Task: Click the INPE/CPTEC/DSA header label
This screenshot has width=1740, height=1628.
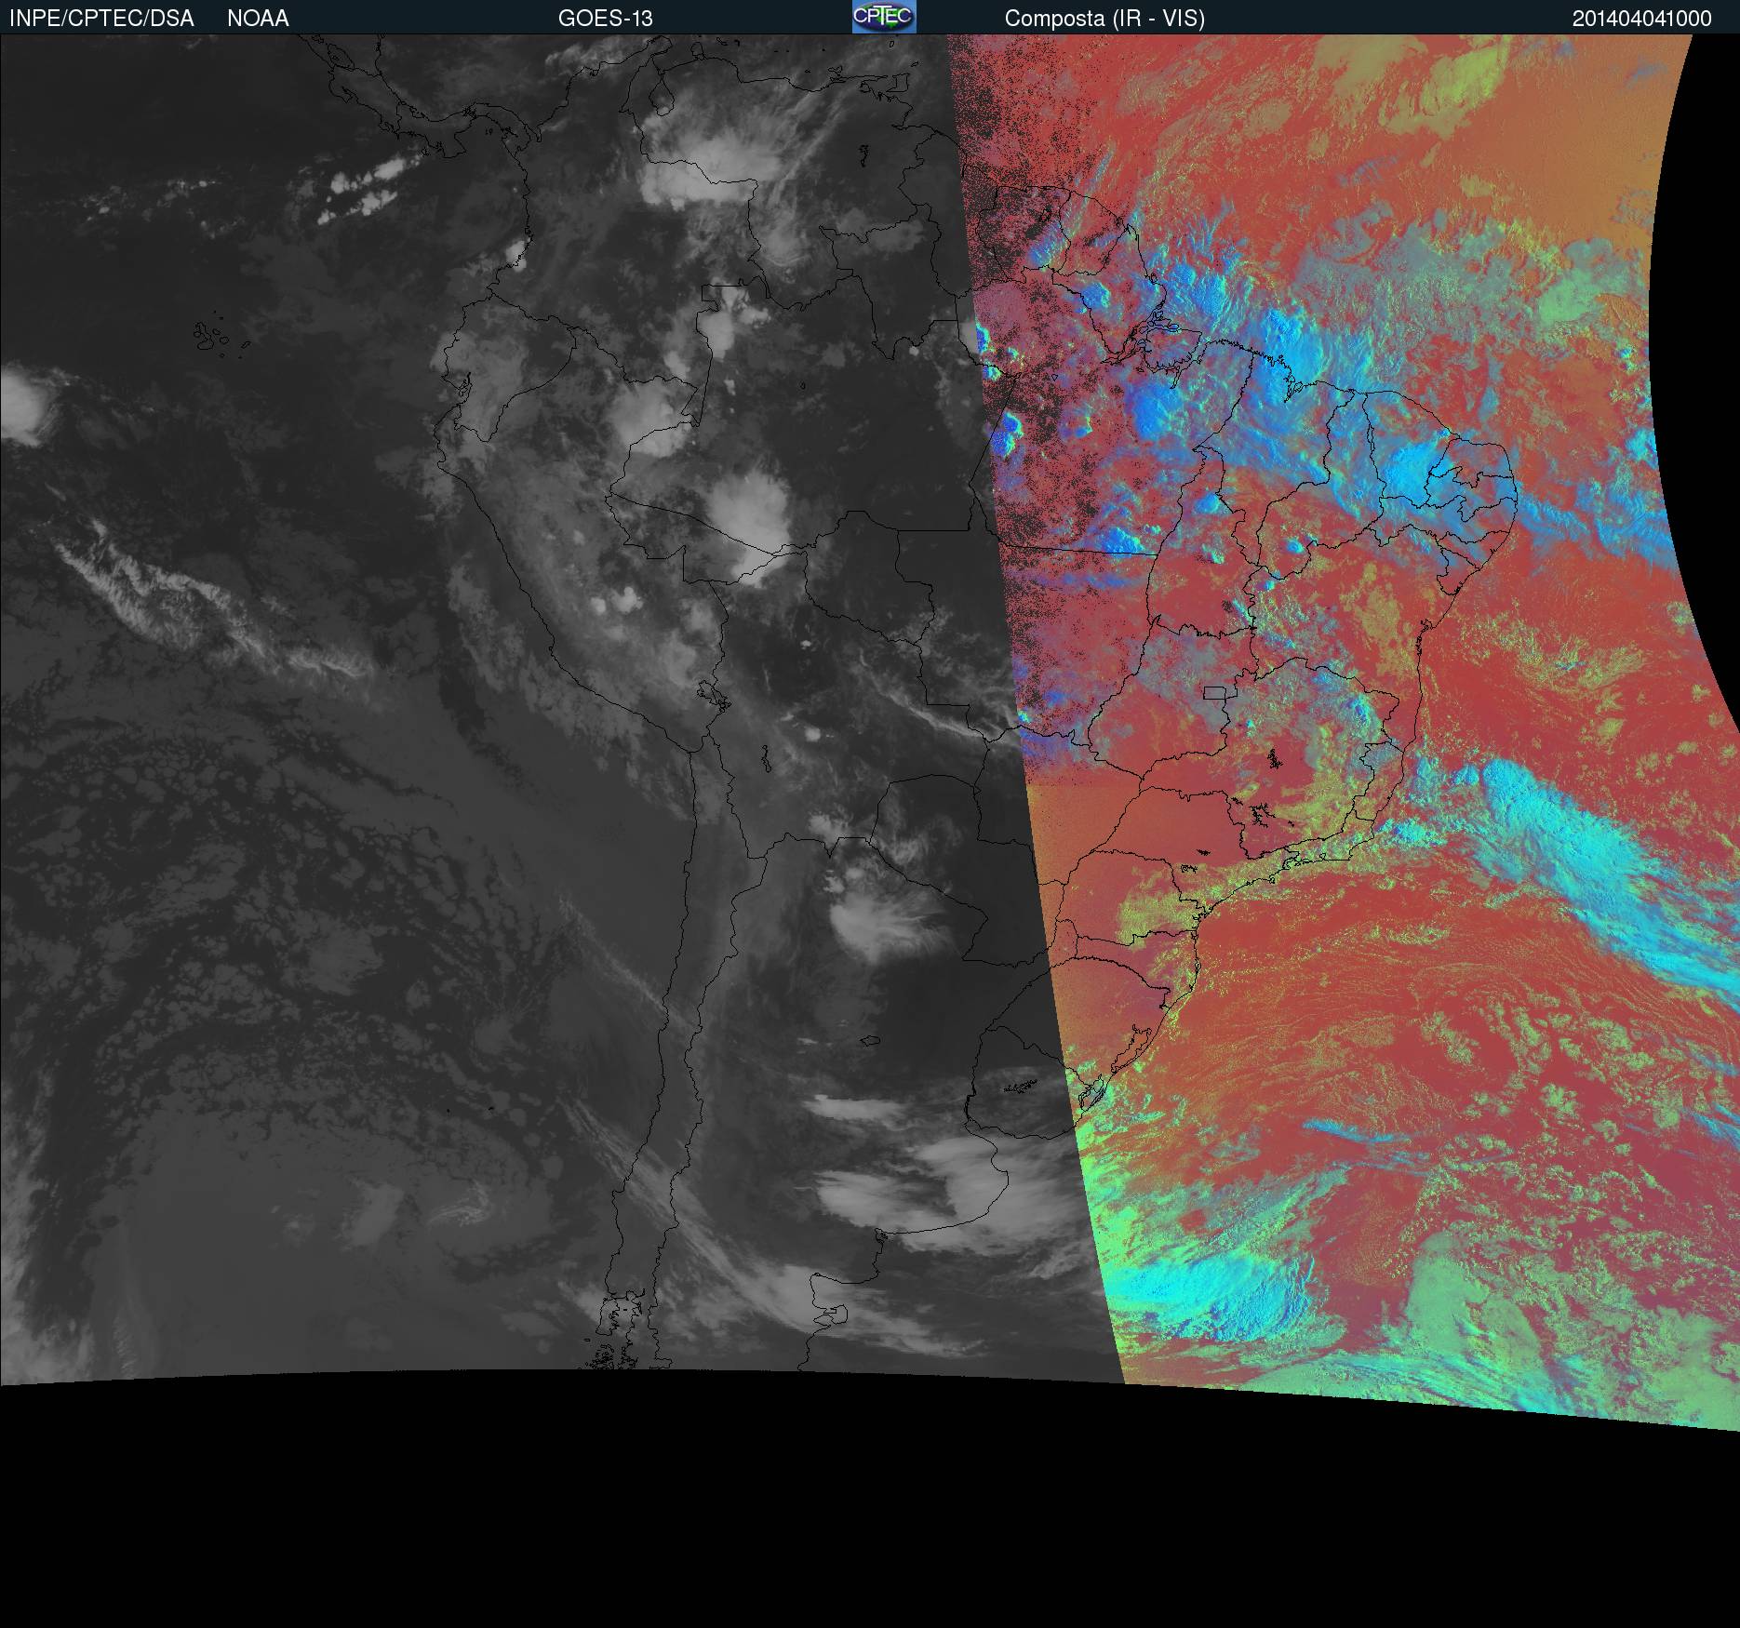Action: pyautogui.click(x=101, y=19)
